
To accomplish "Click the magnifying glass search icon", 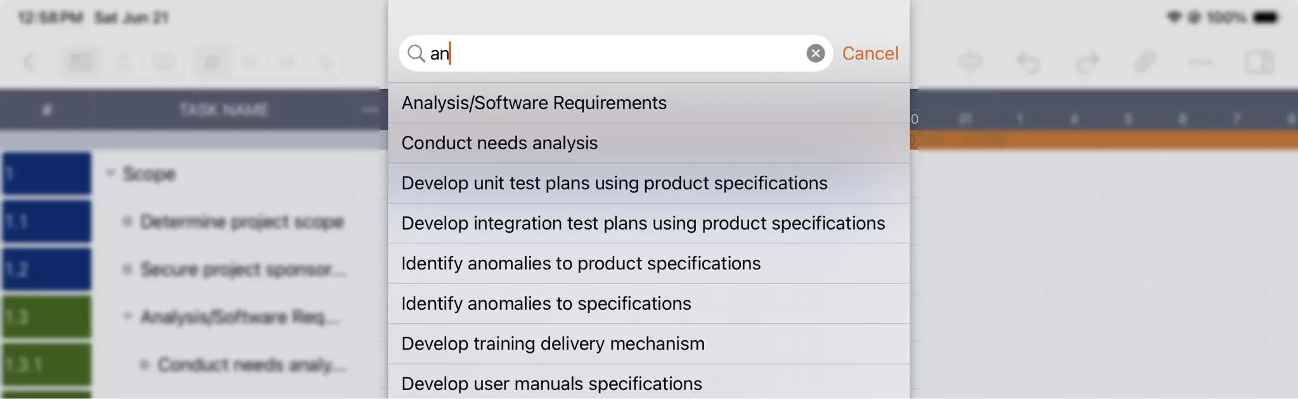I will [x=416, y=54].
